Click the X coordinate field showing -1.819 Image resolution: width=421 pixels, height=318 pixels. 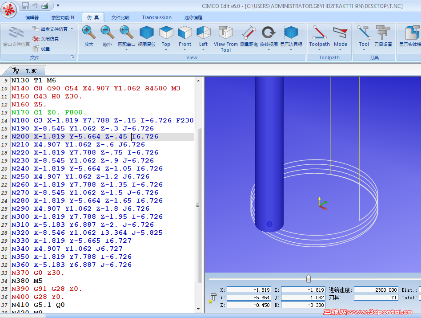coord(249,290)
